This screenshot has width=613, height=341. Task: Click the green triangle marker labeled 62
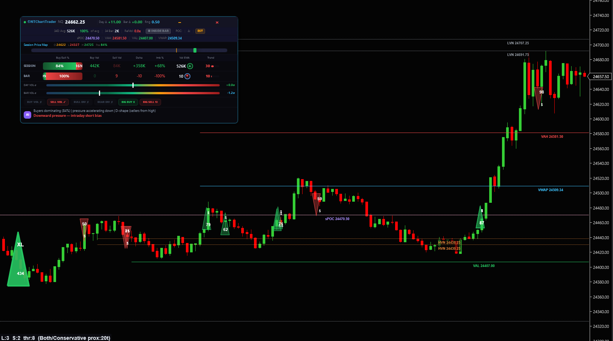point(225,225)
